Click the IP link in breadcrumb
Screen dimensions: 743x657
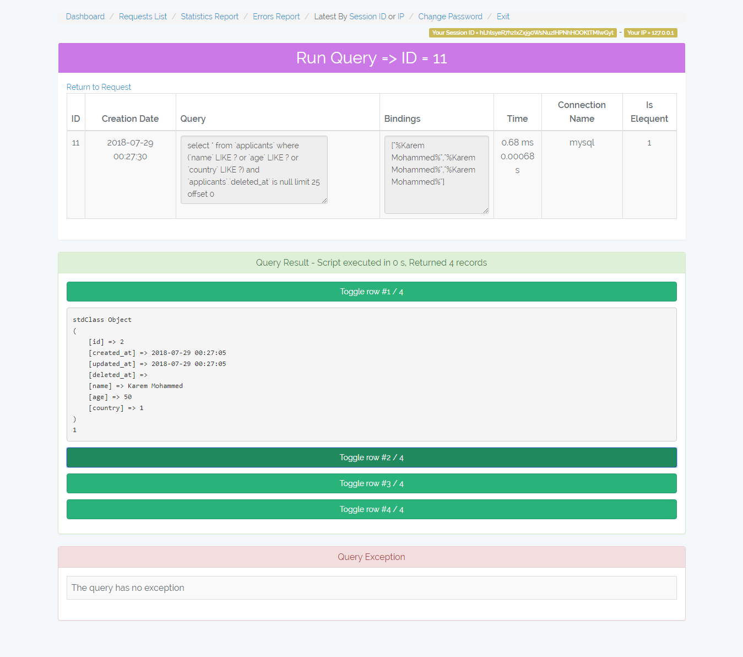pos(401,17)
